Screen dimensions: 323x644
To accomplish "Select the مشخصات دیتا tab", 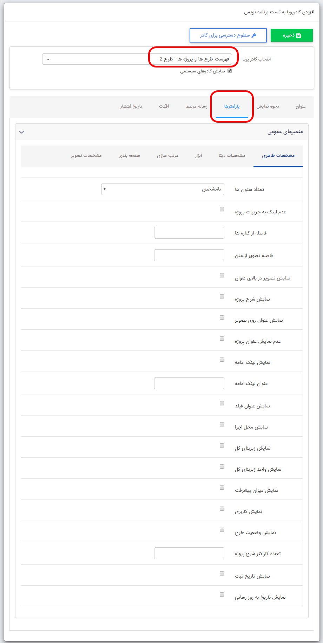I will pyautogui.click(x=232, y=155).
